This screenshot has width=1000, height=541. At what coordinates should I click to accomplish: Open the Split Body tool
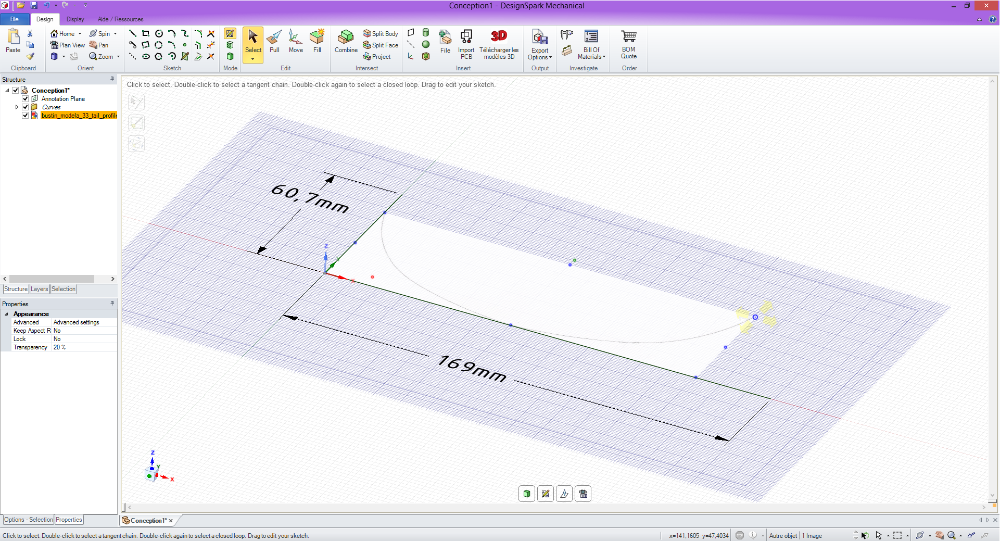(x=381, y=33)
